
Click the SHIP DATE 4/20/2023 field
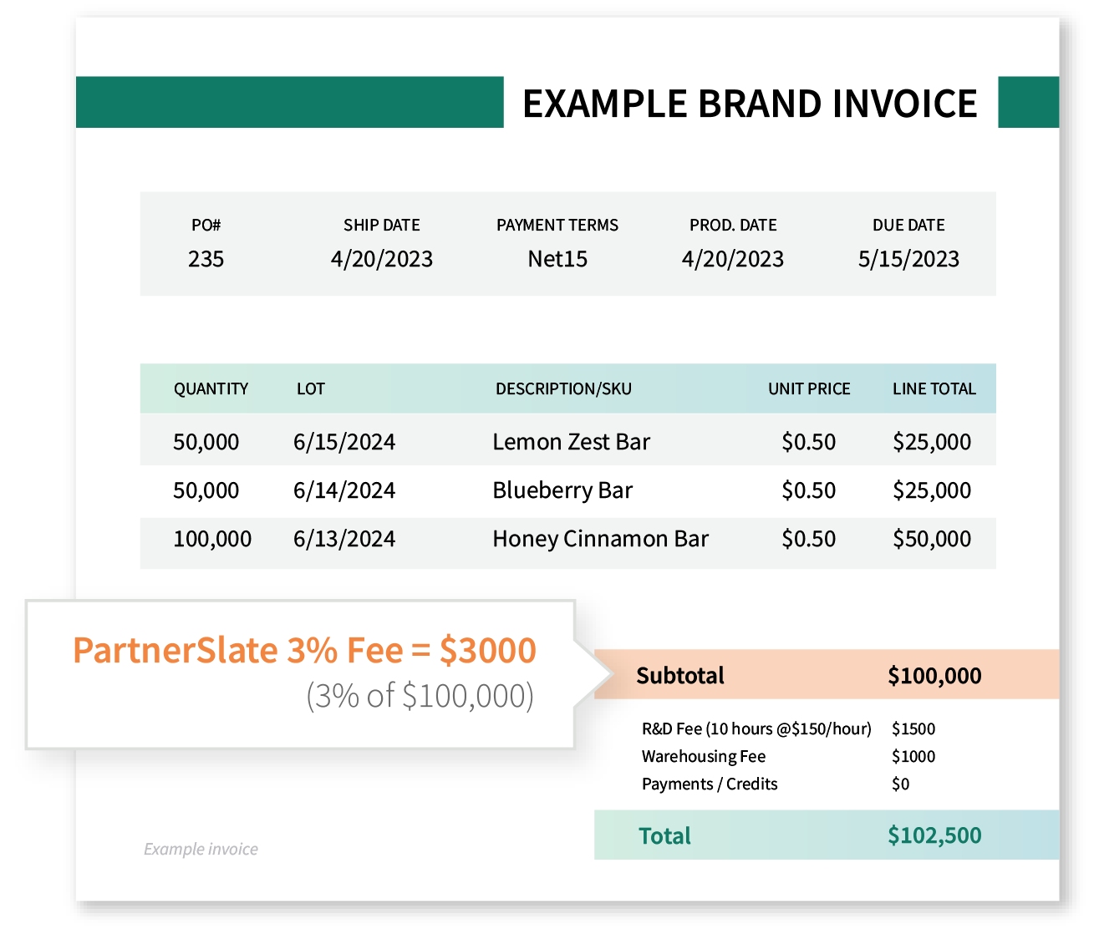coord(382,259)
